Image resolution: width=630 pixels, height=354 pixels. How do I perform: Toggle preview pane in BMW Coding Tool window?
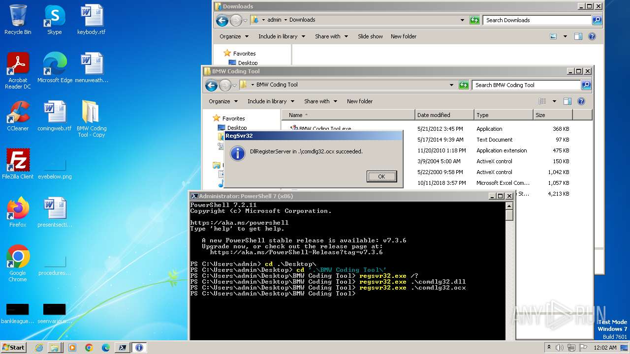[567, 101]
